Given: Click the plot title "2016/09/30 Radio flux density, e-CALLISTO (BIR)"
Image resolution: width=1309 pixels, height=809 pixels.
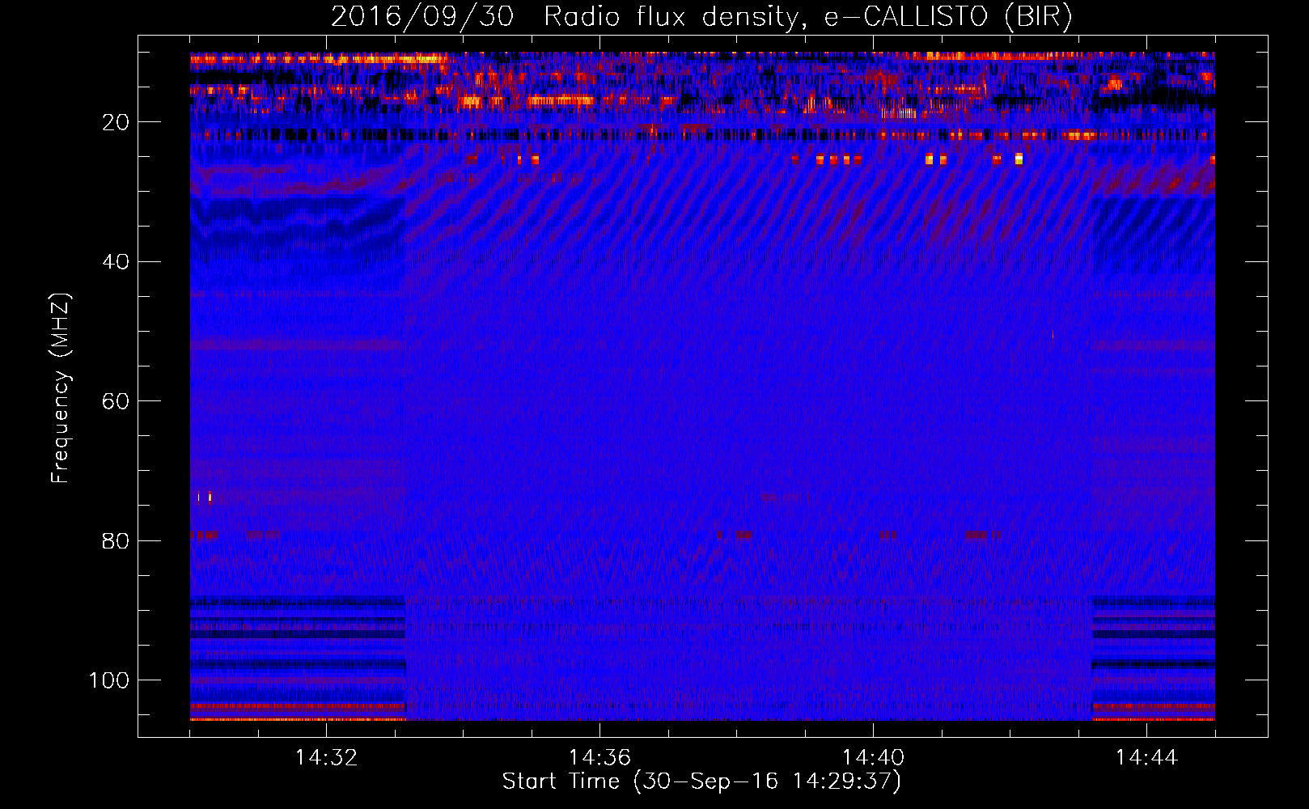Looking at the screenshot, I should tap(701, 17).
